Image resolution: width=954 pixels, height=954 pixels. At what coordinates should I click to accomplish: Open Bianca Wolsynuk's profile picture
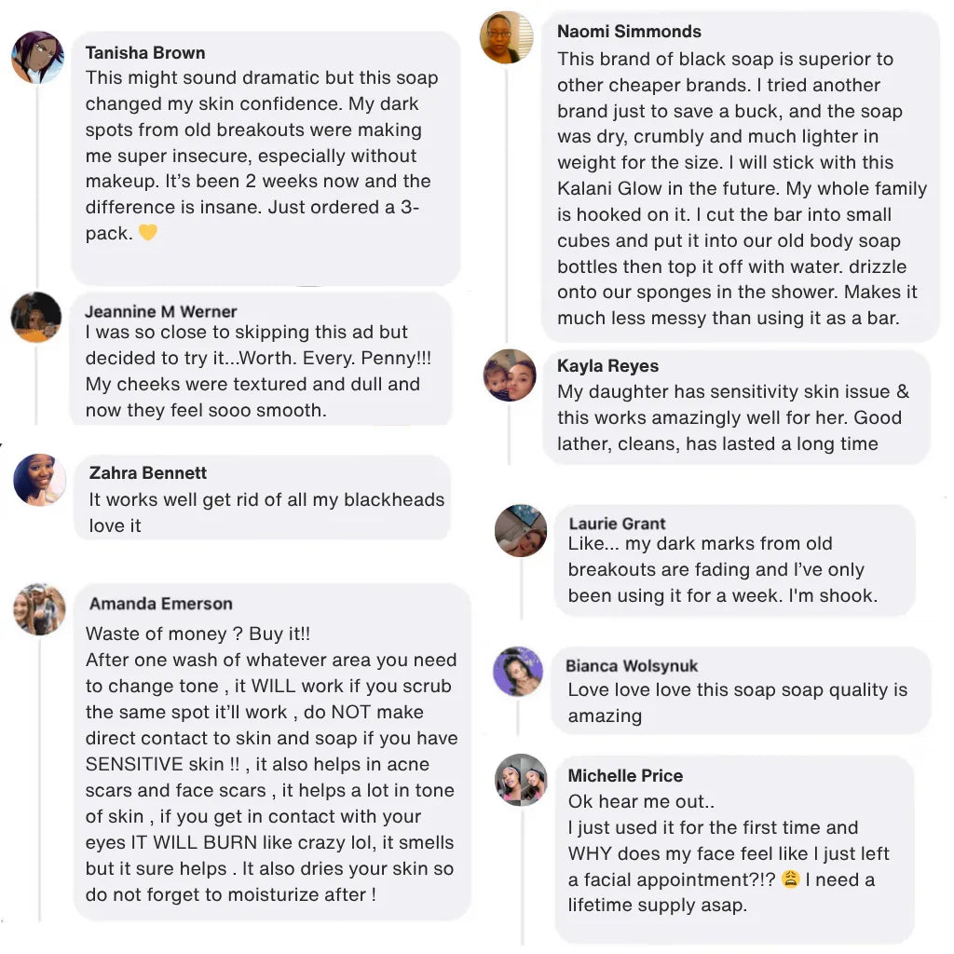pyautogui.click(x=518, y=671)
